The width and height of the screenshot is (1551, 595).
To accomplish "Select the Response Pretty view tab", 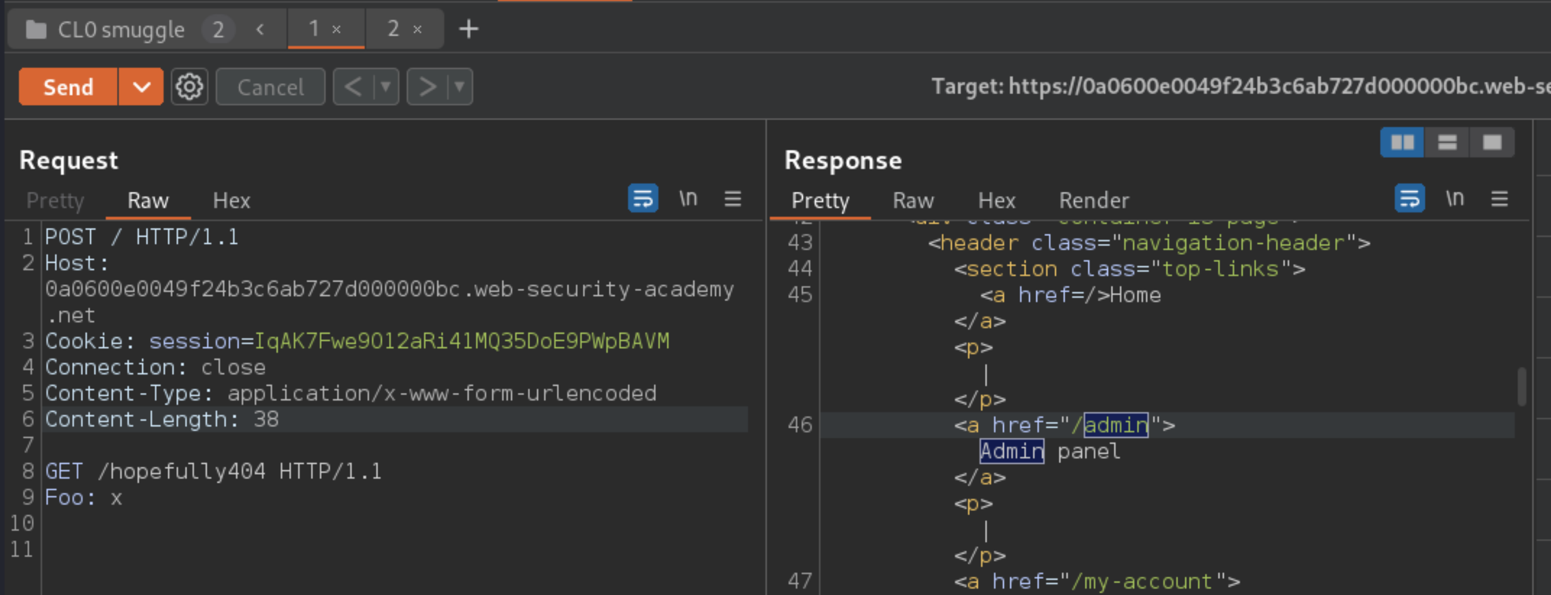I will click(x=820, y=201).
